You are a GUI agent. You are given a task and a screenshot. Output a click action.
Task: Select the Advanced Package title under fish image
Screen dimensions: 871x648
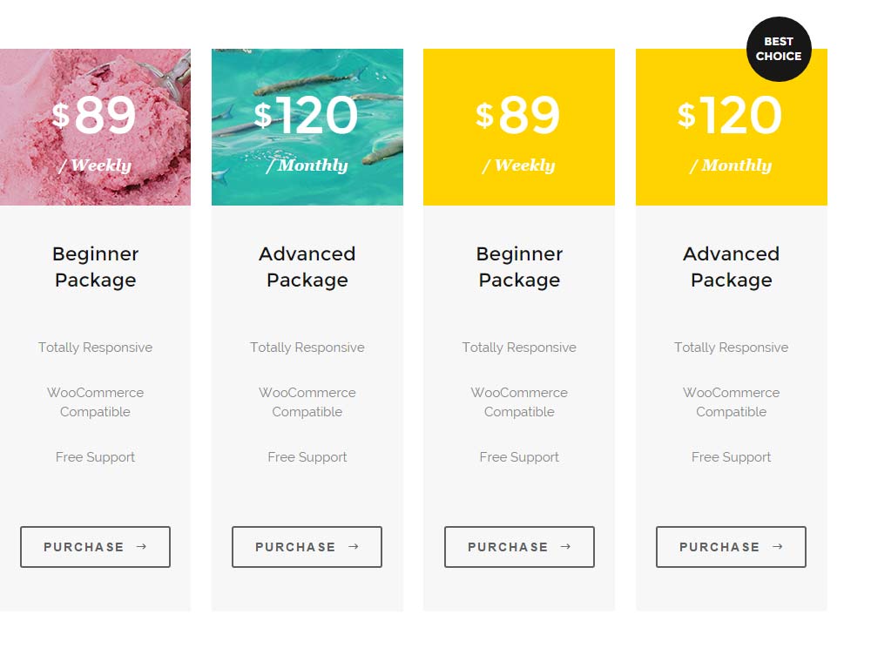tap(307, 267)
